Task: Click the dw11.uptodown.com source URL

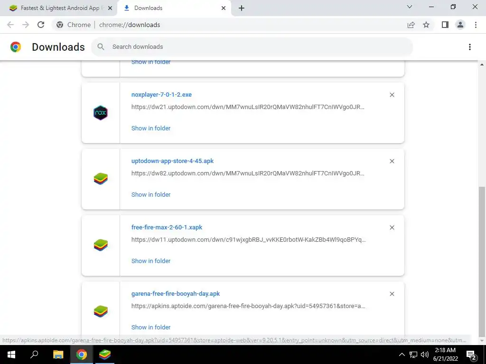Action: [x=248, y=239]
